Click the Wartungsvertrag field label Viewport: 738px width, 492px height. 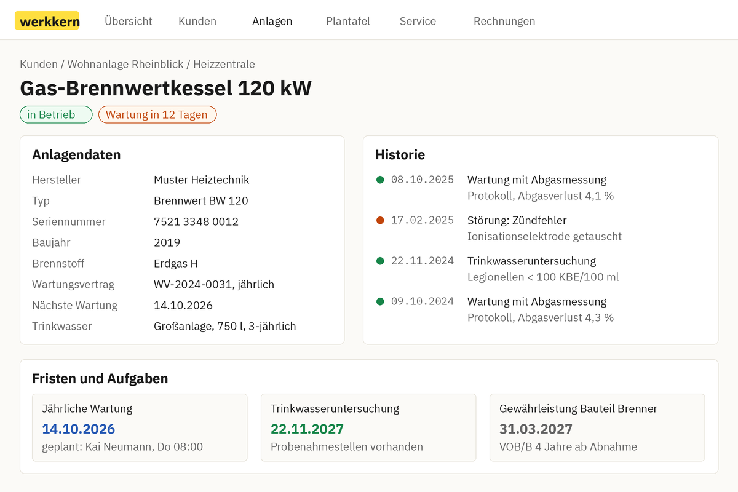coord(73,284)
